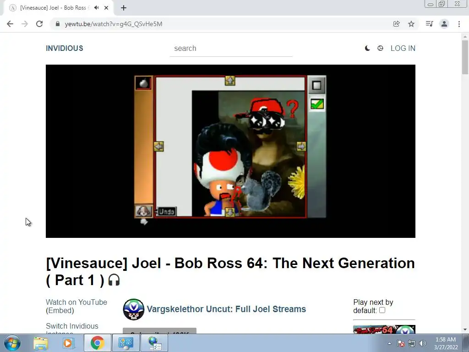The height and width of the screenshot is (352, 469).
Task: Open the Bob Ross 64 recommended video thumbnail
Action: pyautogui.click(x=384, y=329)
